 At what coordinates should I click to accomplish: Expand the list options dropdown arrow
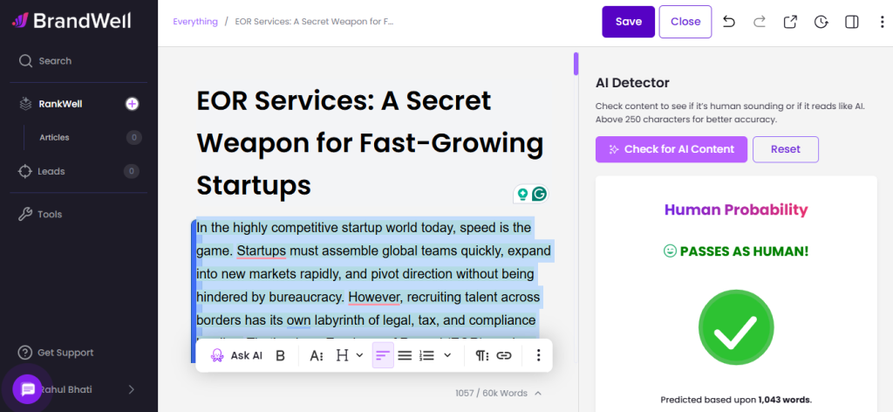447,355
